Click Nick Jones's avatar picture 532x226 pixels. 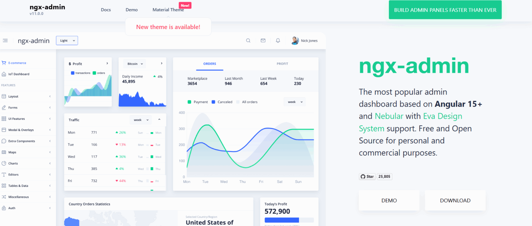295,40
